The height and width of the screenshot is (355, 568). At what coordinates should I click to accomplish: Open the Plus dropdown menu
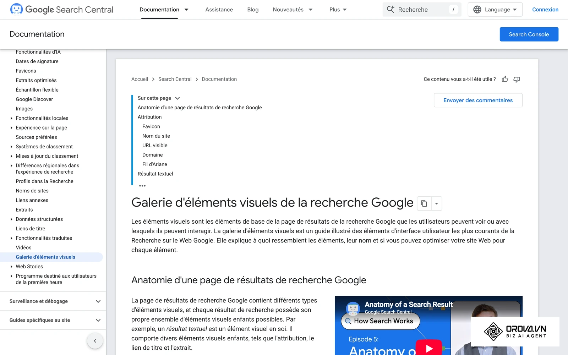click(x=345, y=10)
